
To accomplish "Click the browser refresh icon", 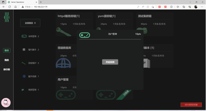I will point(10,7).
